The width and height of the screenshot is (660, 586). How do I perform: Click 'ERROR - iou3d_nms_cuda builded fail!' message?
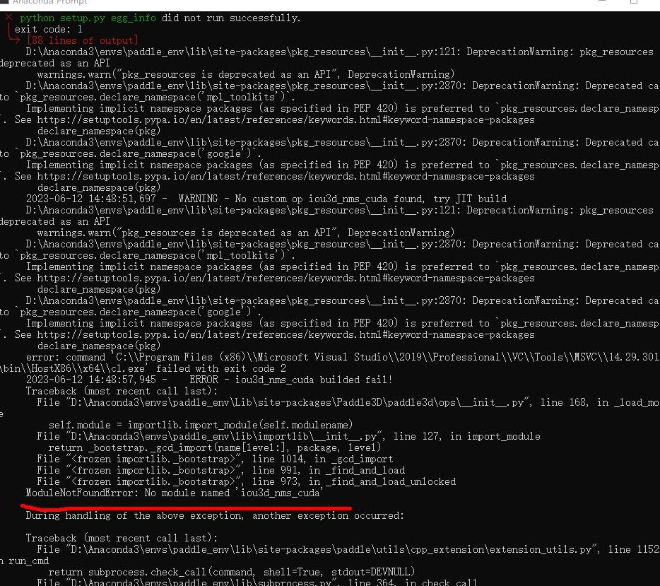291,380
